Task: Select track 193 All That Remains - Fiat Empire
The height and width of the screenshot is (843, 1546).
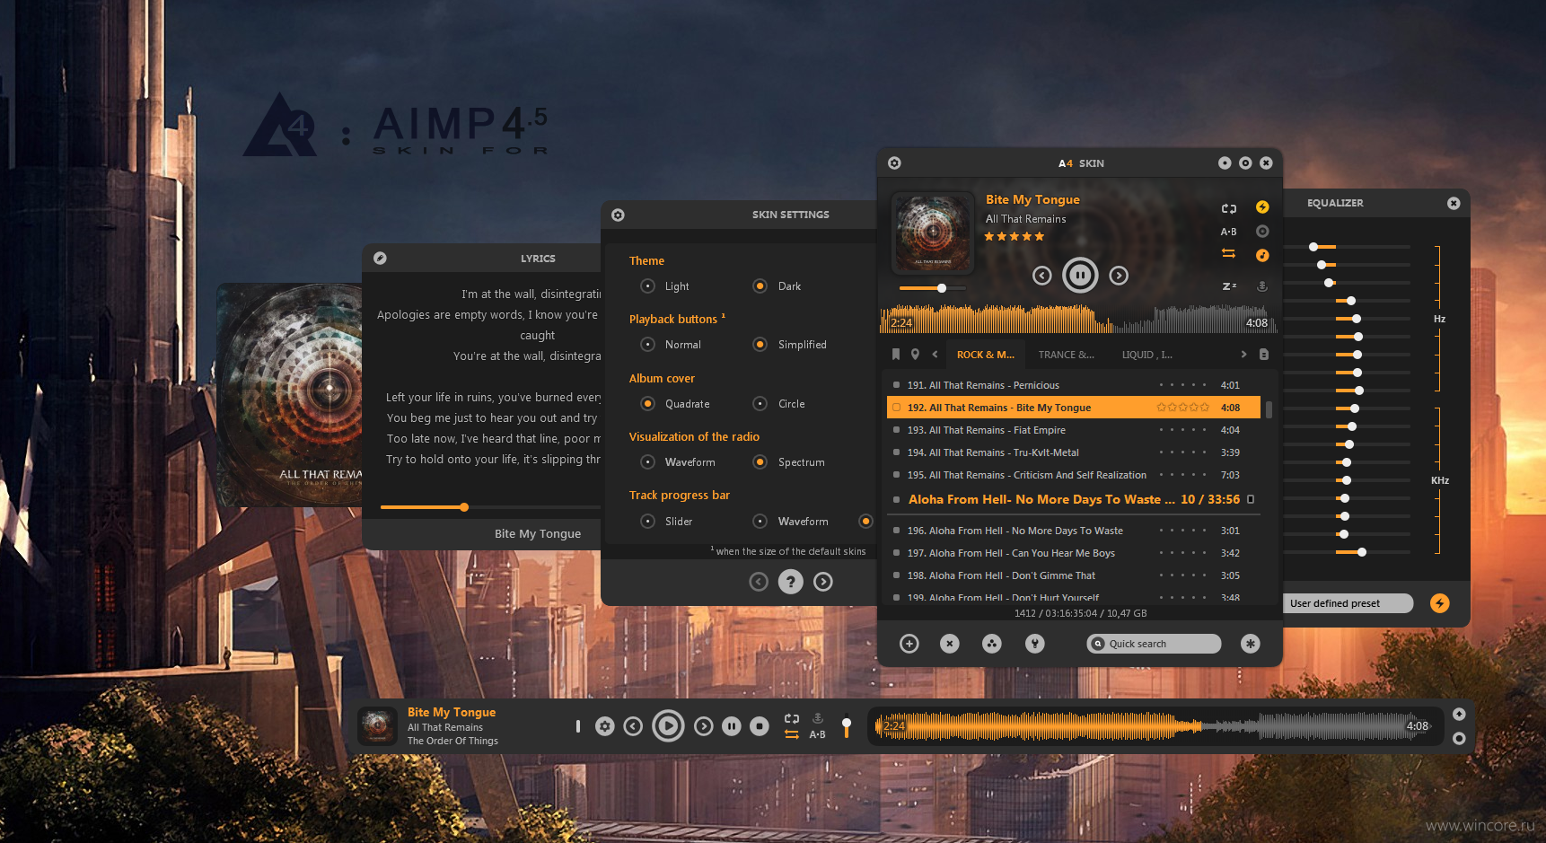Action: pyautogui.click(x=1074, y=430)
